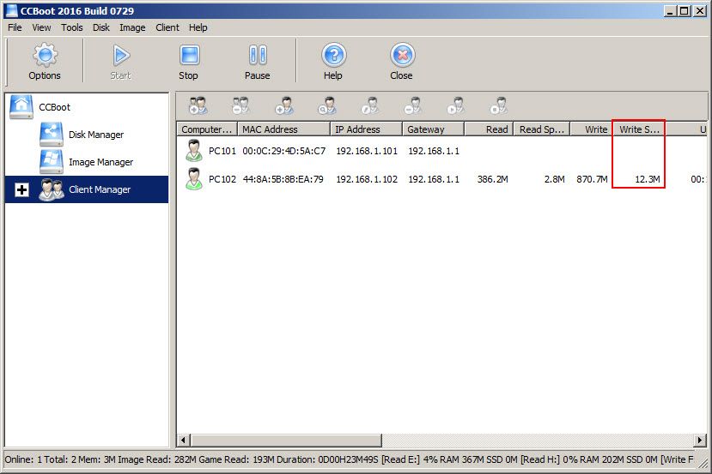The image size is (712, 474).
Task: Click the 12.3M write speed value
Action: 648,179
